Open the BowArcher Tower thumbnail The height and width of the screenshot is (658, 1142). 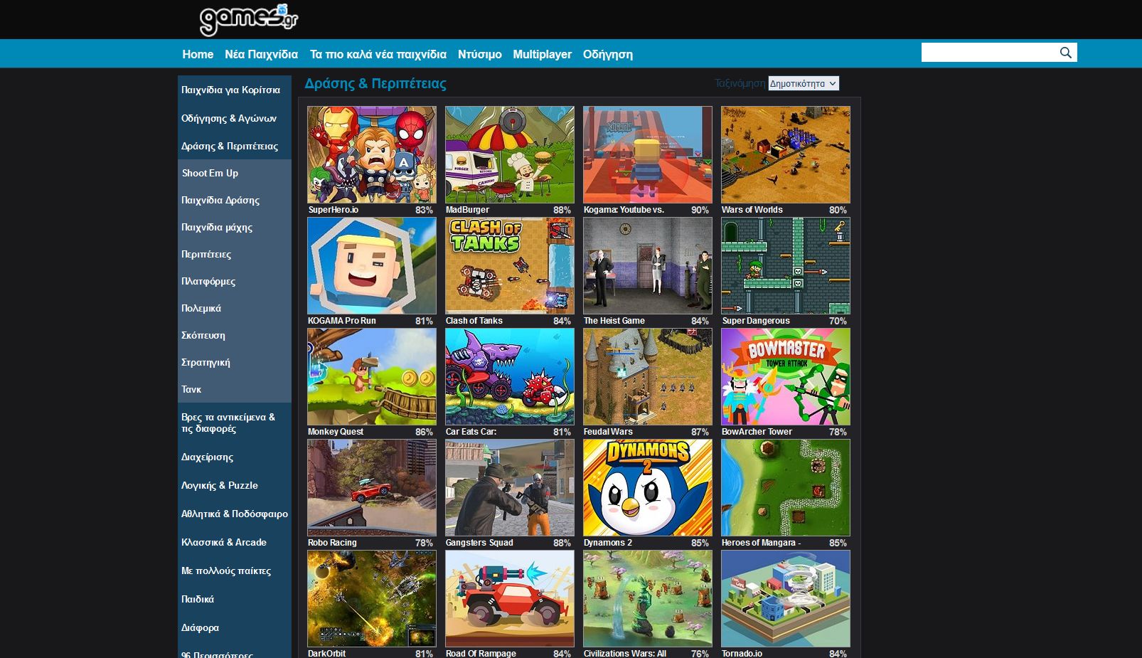(786, 377)
